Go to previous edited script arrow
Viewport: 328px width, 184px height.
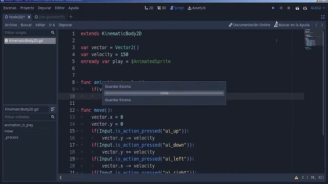pyautogui.click(x=316, y=25)
